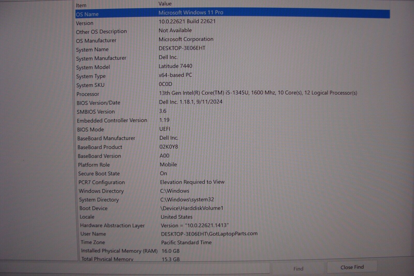
Task: Click the 3.6 SMBIOS value
Action: pos(163,111)
